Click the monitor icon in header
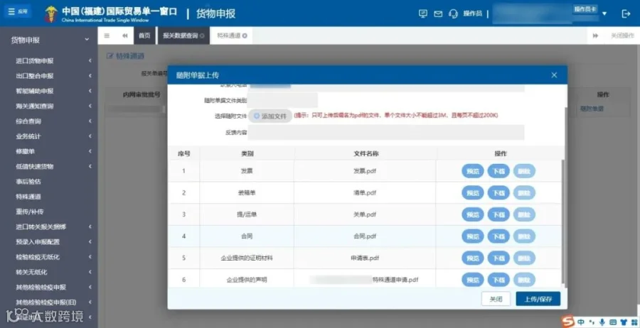This screenshot has height=328, width=640. click(423, 14)
